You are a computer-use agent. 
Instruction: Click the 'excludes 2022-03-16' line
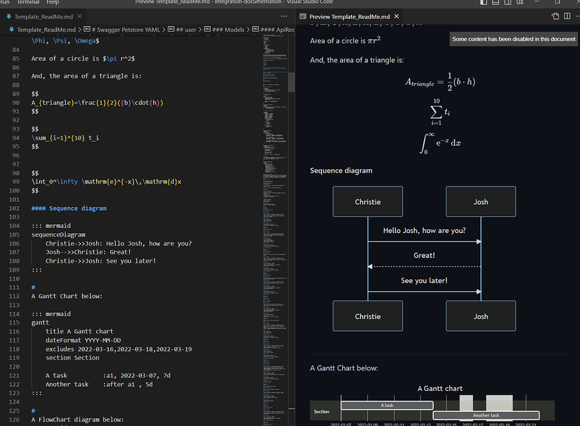coord(119,350)
